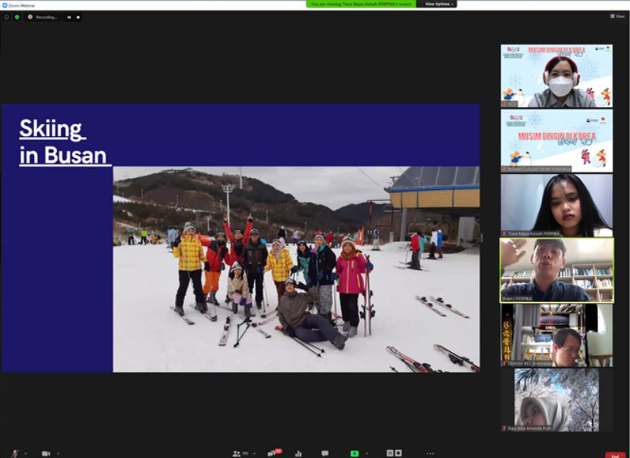Open the Q&A panel
The height and width of the screenshot is (458, 630).
point(271,453)
